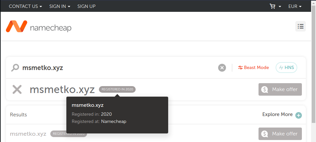
Task: Click the Namecheap logo
Action: 38,27
